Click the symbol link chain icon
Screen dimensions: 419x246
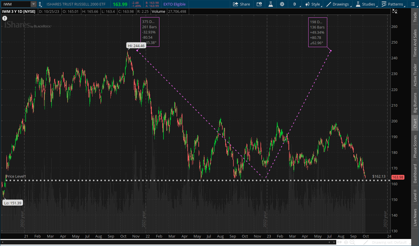40,4
